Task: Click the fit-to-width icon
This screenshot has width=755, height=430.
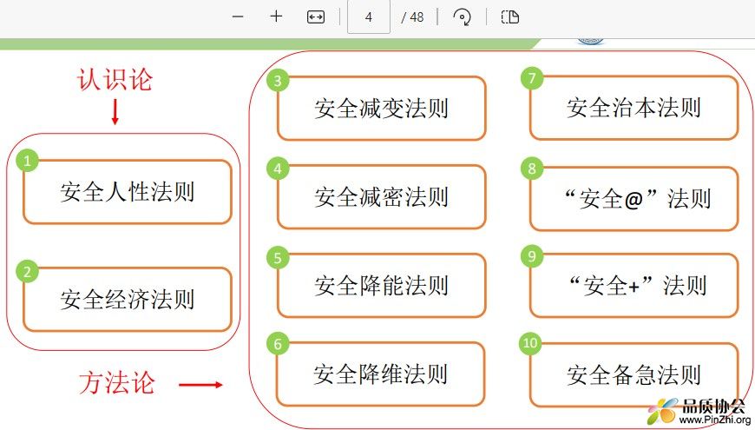Action: (x=315, y=17)
